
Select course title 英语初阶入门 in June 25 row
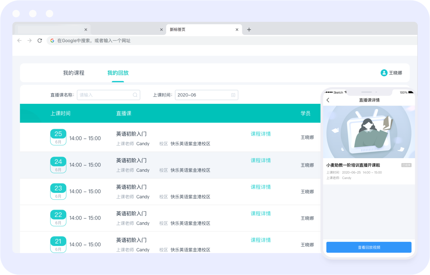[131, 134]
